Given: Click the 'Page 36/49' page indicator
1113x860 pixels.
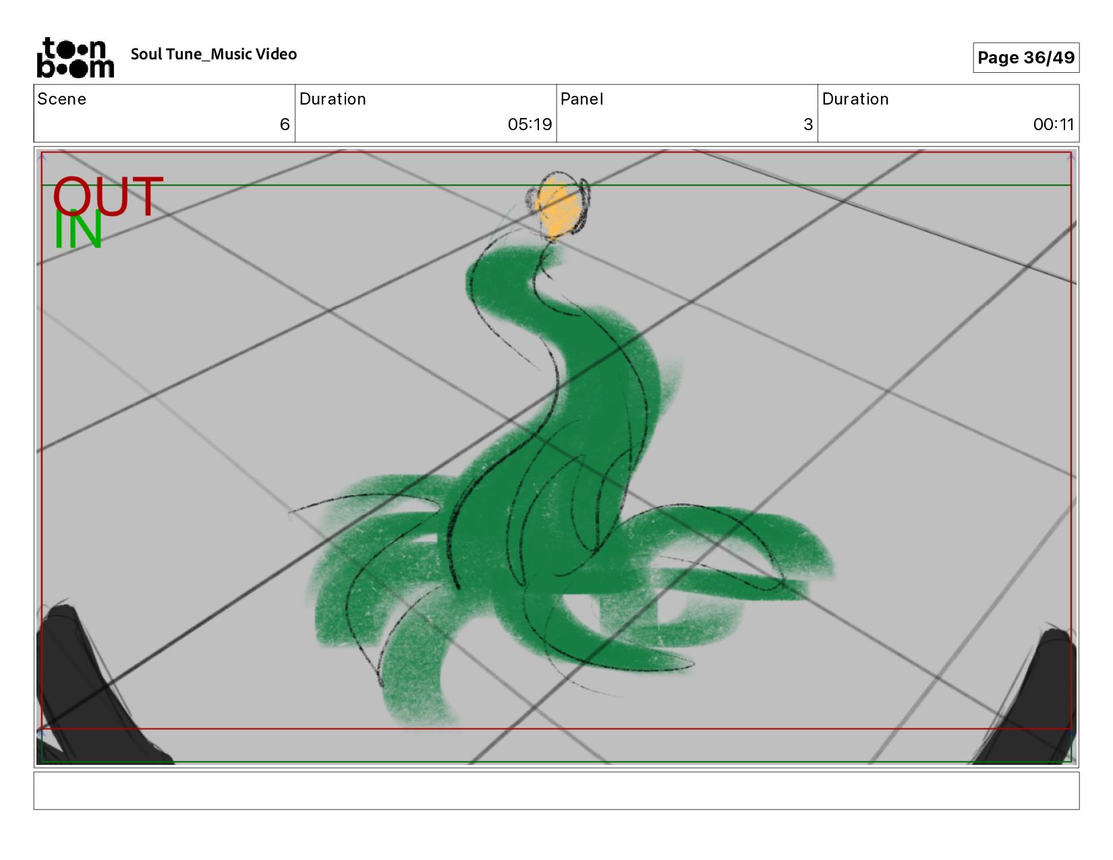Looking at the screenshot, I should pyautogui.click(x=1026, y=57).
